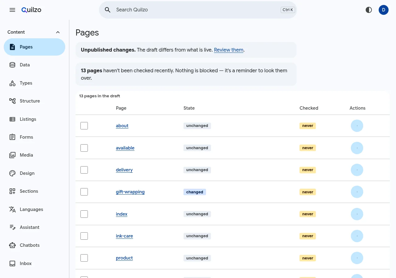Open the ink-care page link
Screen dimensions: 396x278
tap(124, 236)
